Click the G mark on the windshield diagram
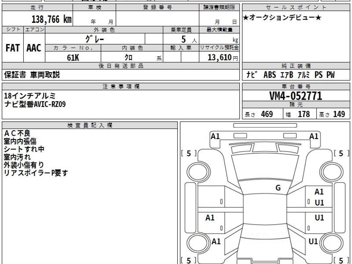 (x=278, y=188)
